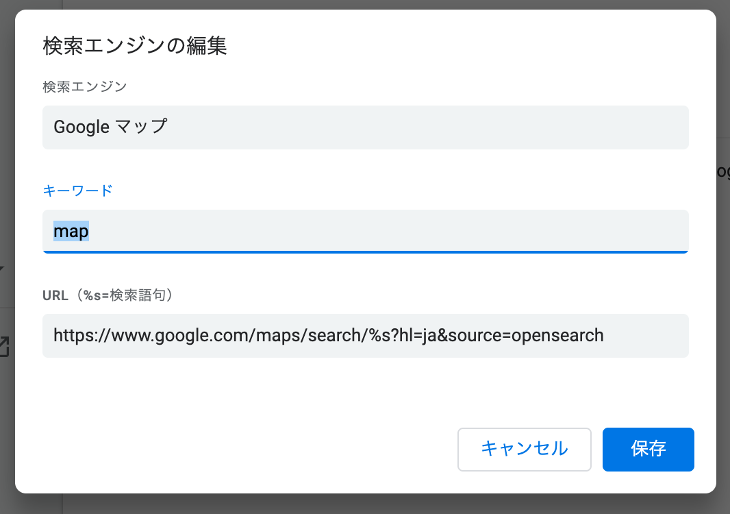Save changes with the 保存 button
The width and height of the screenshot is (730, 514).
pyautogui.click(x=648, y=449)
